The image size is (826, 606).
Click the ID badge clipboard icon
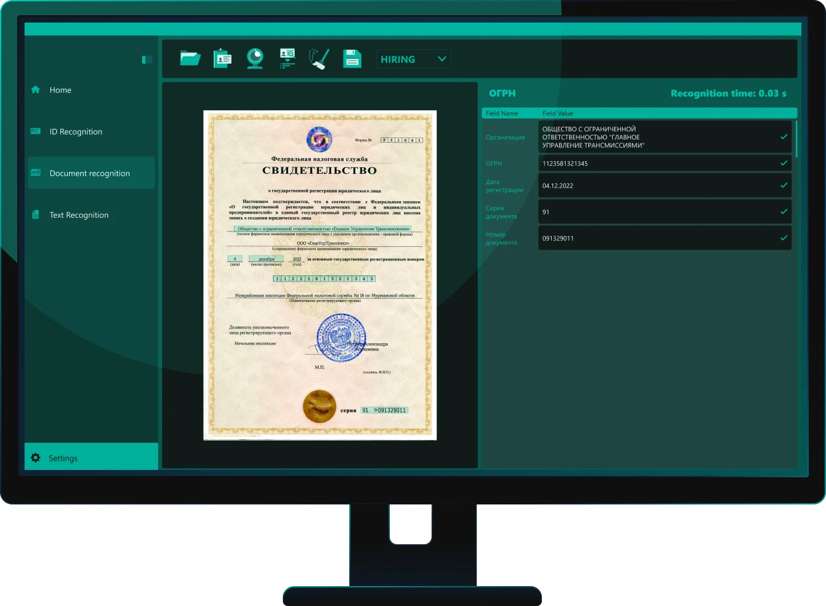[222, 58]
